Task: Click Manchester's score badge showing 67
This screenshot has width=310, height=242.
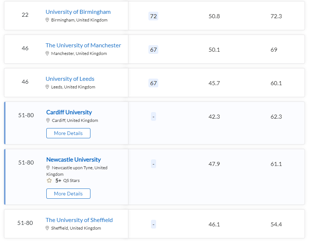Action: point(154,50)
